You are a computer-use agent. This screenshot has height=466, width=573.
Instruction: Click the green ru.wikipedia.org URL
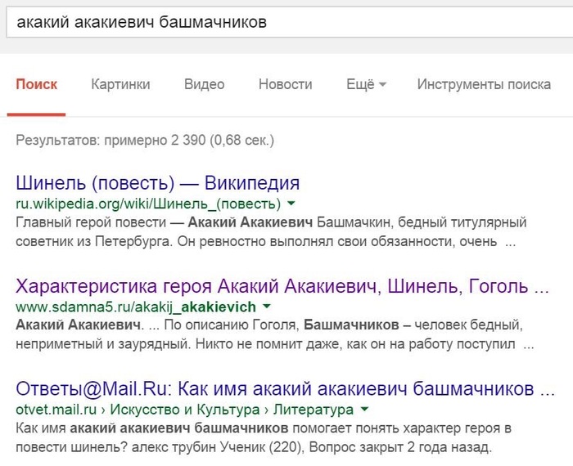click(148, 203)
